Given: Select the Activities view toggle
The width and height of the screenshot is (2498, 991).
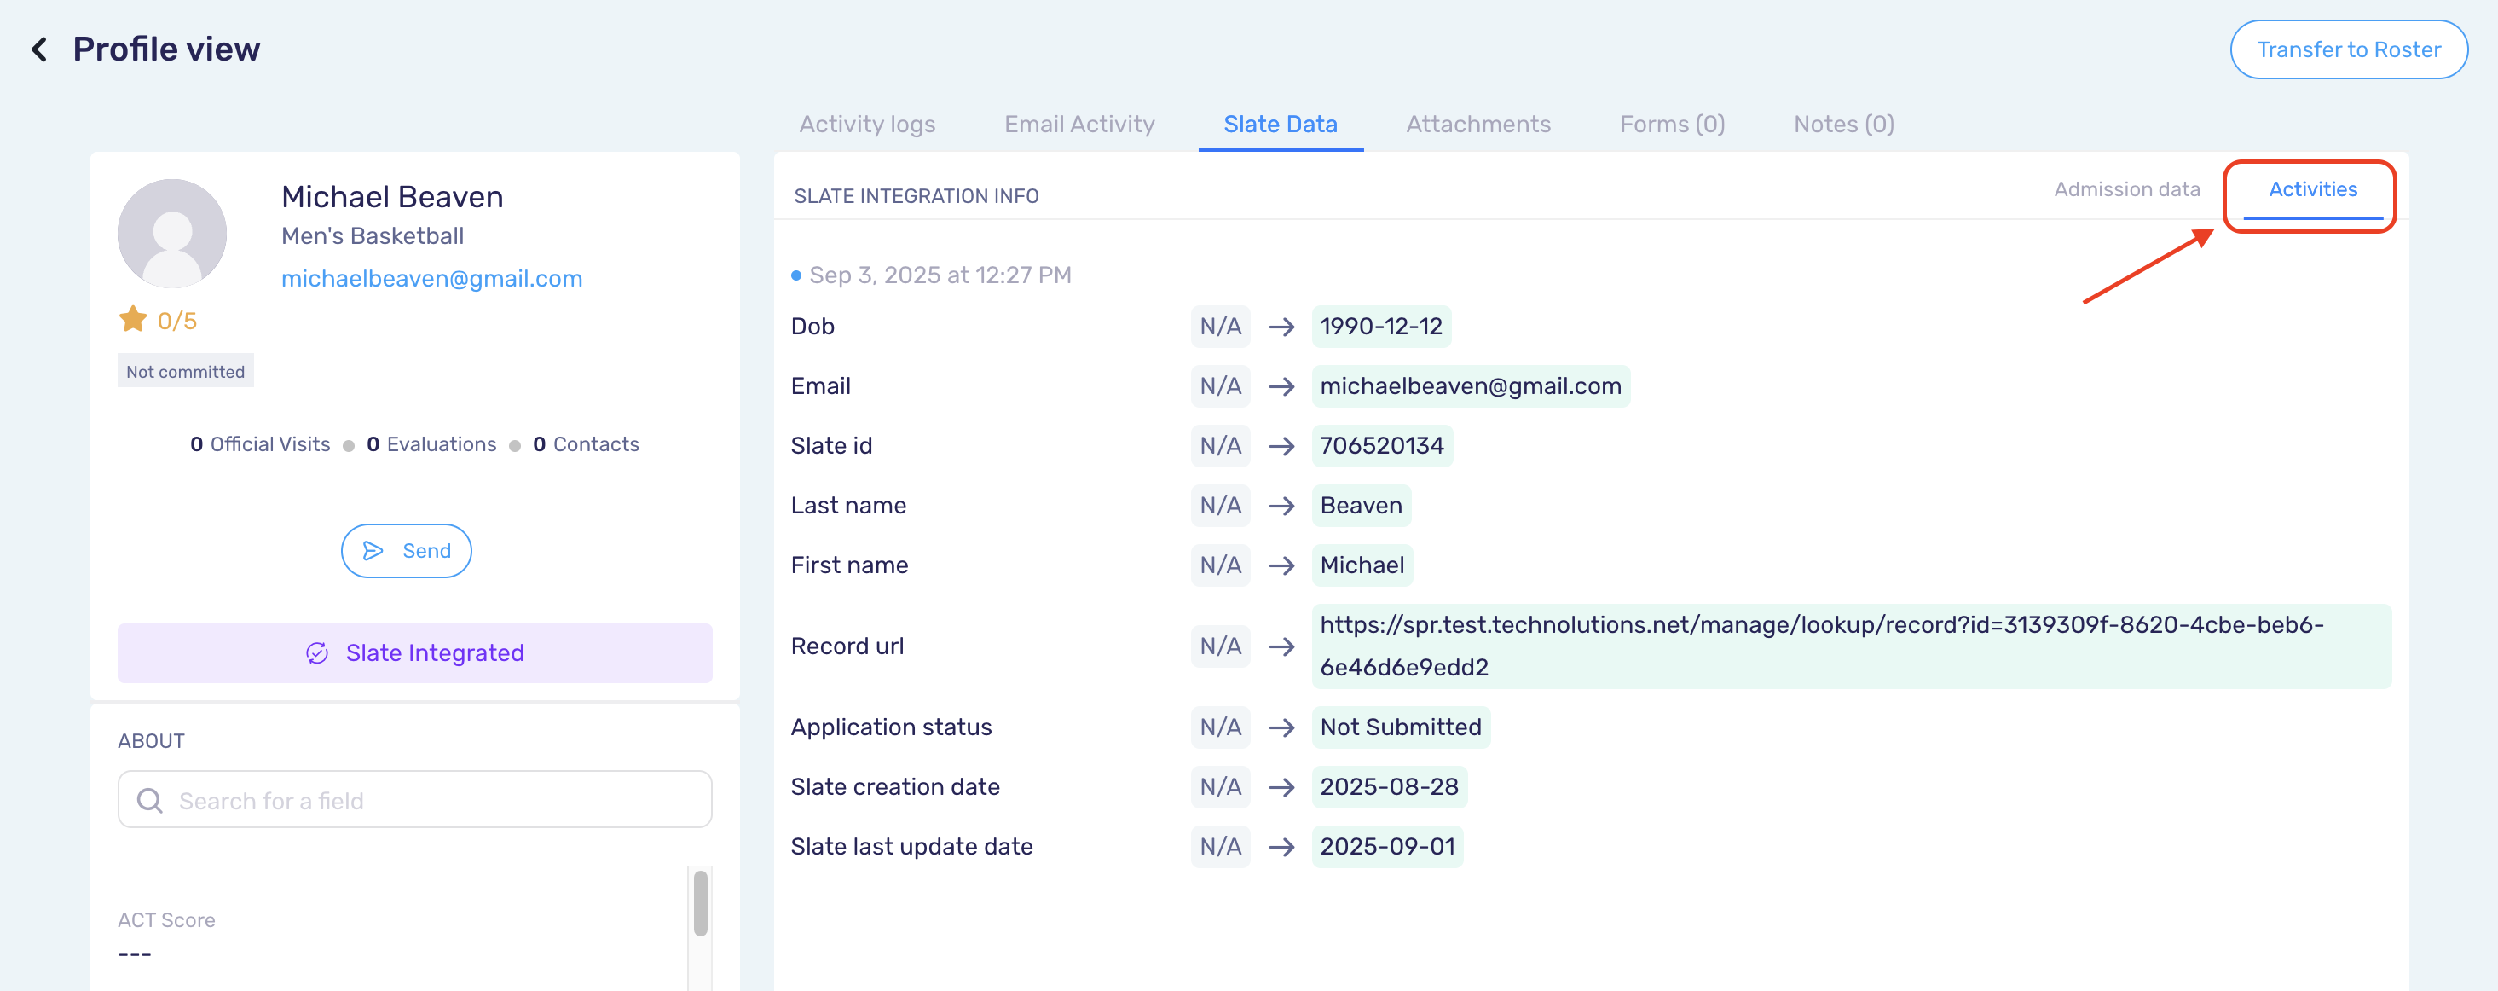Looking at the screenshot, I should point(2313,189).
